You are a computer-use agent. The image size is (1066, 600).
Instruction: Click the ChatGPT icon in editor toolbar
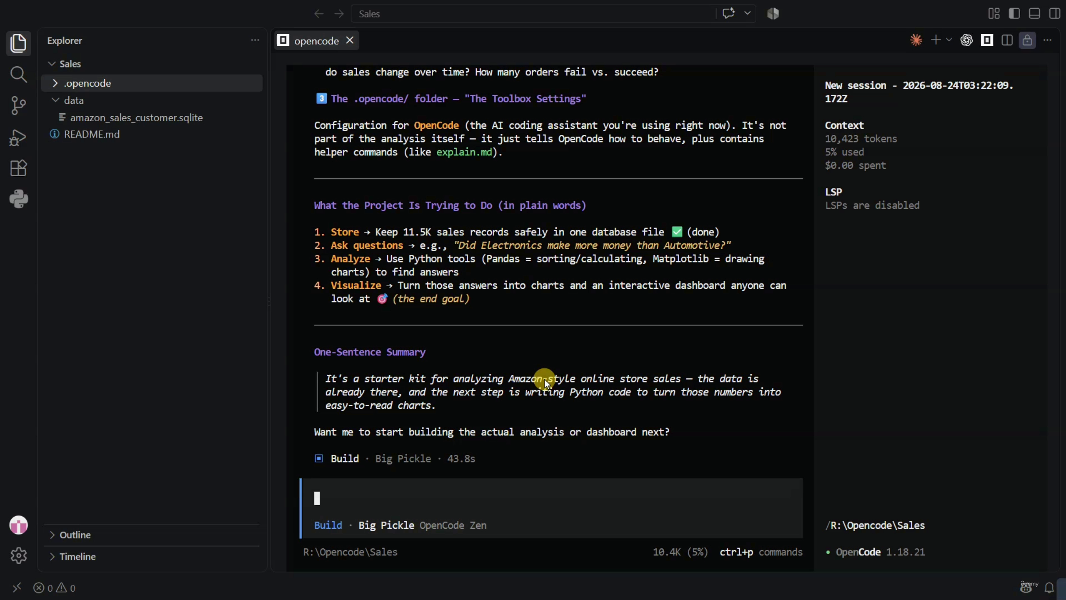(x=966, y=40)
